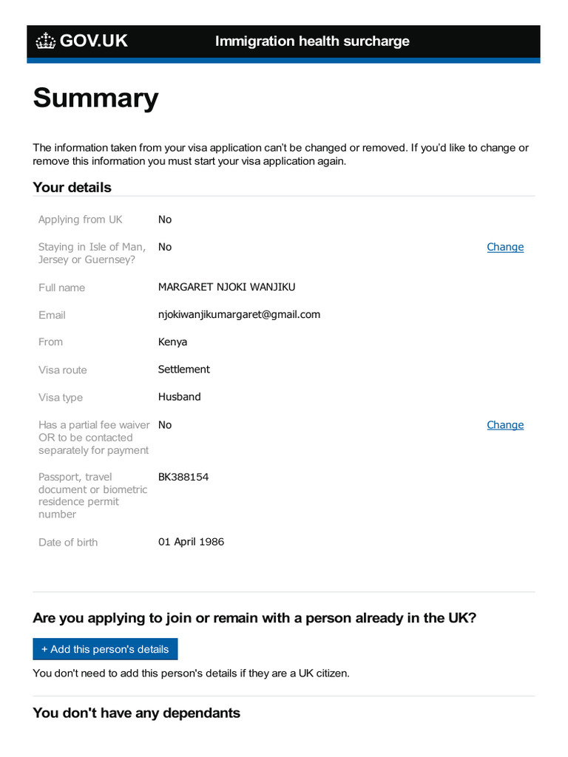568x757 pixels.
Task: Click the GOV.UK crown logo icon
Action: click(46, 41)
